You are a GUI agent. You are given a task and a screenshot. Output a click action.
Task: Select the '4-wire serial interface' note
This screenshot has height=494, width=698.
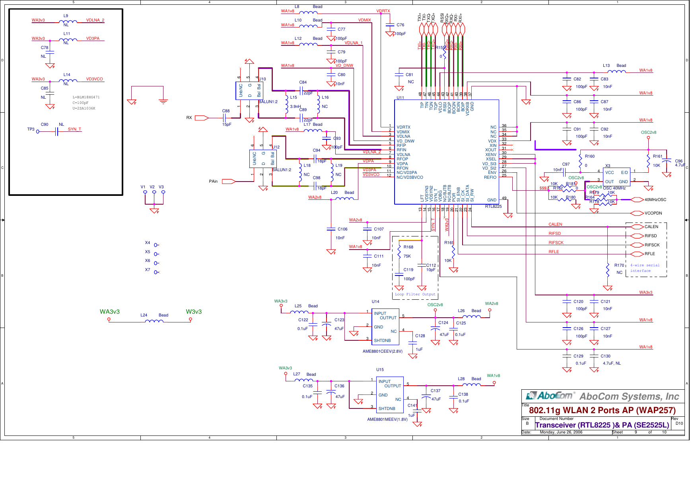click(x=645, y=268)
